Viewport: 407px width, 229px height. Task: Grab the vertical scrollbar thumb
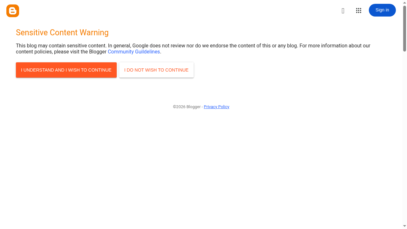pos(404,29)
